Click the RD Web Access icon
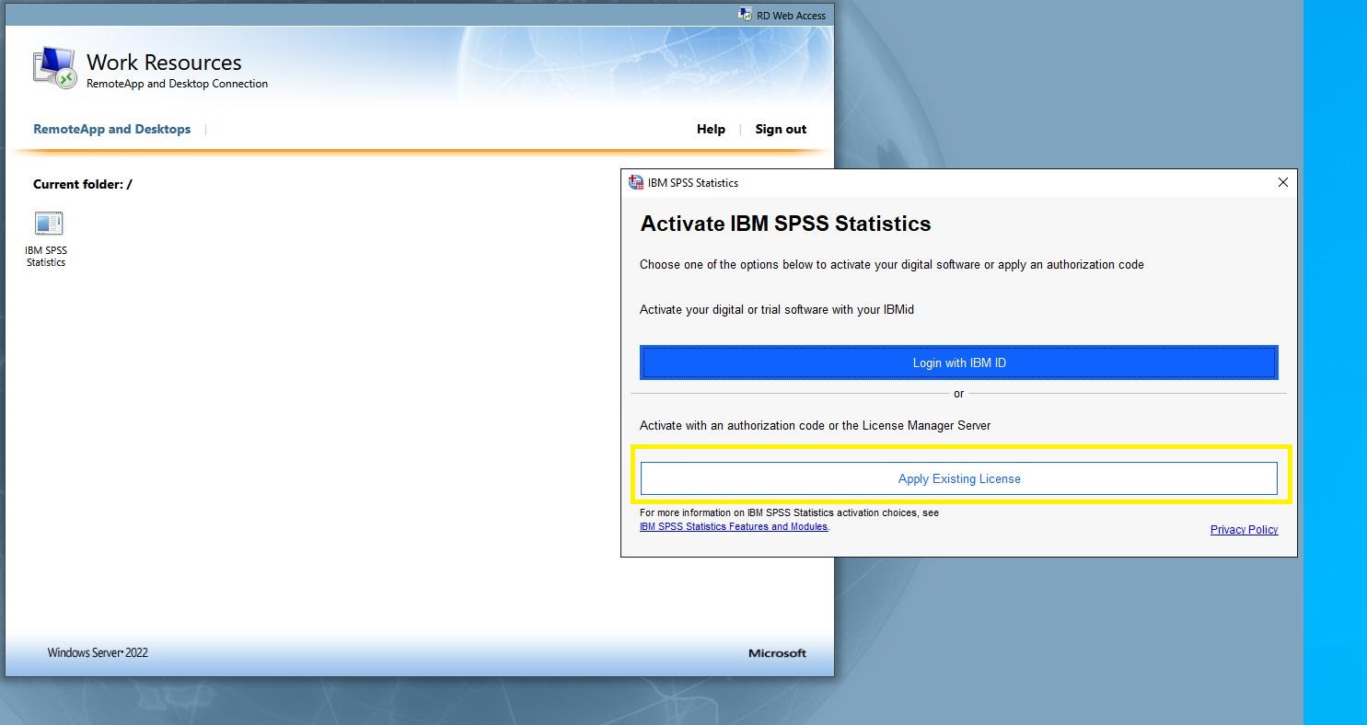This screenshot has width=1367, height=725. coord(745,15)
